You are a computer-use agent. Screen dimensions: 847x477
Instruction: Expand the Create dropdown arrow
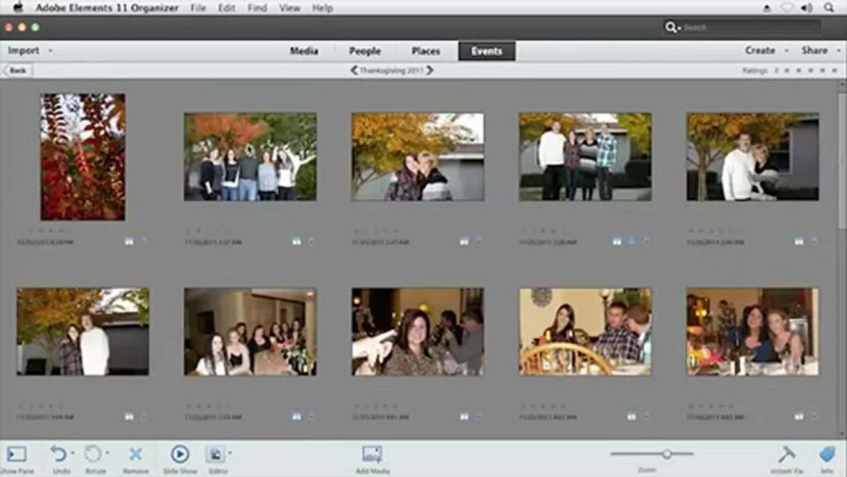[x=786, y=51]
